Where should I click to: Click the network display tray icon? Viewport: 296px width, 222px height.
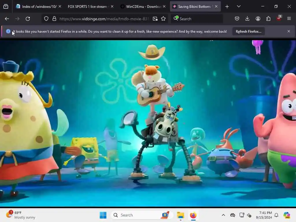click(x=242, y=215)
